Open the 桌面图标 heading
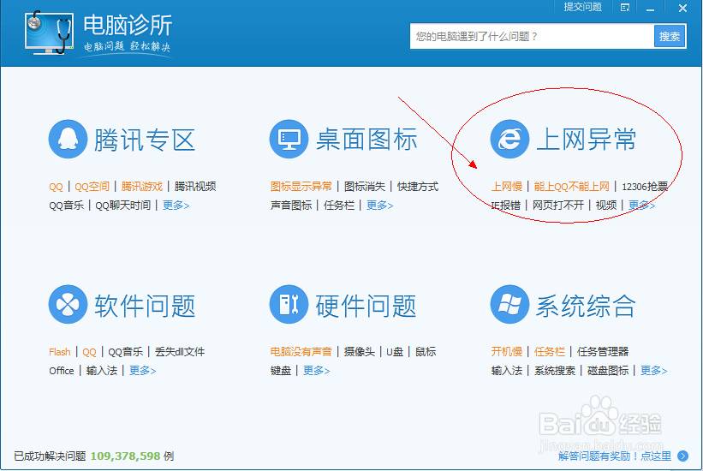 pyautogui.click(x=366, y=140)
